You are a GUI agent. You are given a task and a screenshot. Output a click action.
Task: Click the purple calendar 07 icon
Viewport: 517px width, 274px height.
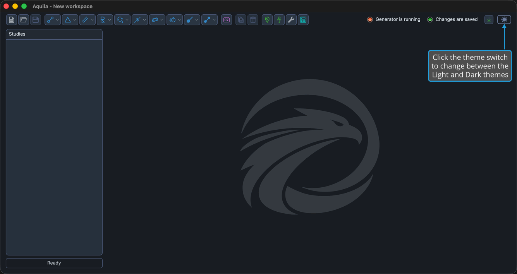click(x=227, y=20)
